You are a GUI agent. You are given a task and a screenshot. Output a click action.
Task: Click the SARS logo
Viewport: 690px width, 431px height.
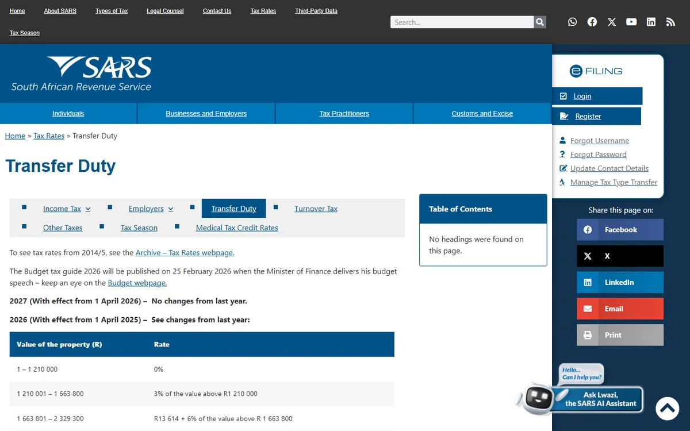pyautogui.click(x=82, y=74)
